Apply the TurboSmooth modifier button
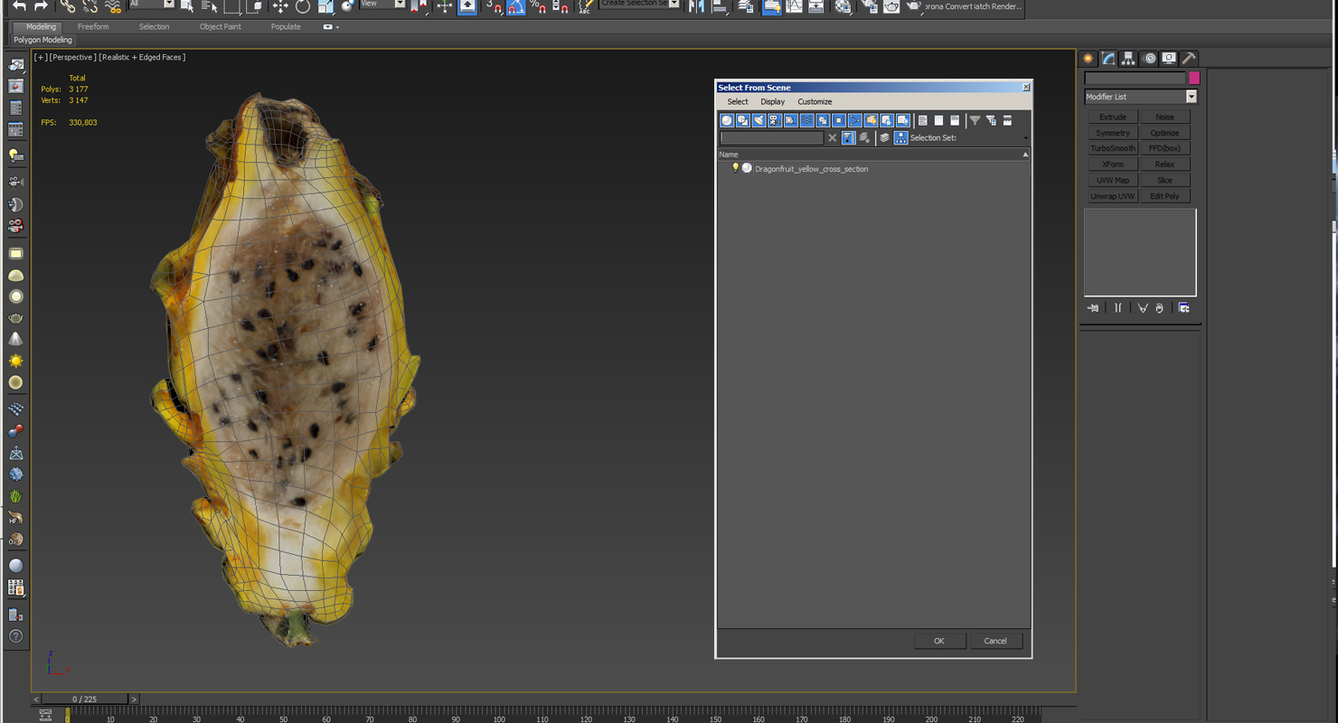Image resolution: width=1338 pixels, height=723 pixels. pyautogui.click(x=1113, y=148)
